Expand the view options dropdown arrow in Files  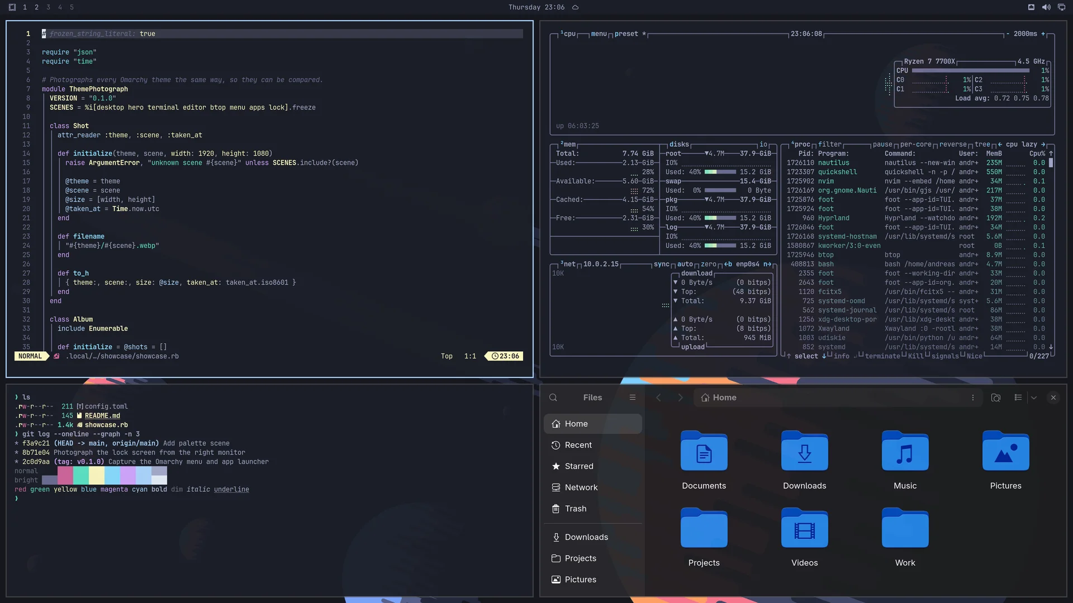(1034, 398)
